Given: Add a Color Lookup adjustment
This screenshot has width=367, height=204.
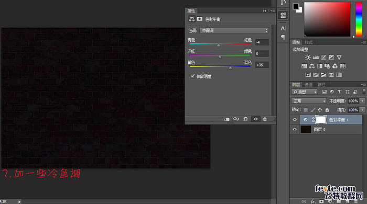Looking at the screenshot, I should [x=343, y=66].
